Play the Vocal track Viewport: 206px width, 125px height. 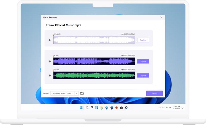point(50,75)
